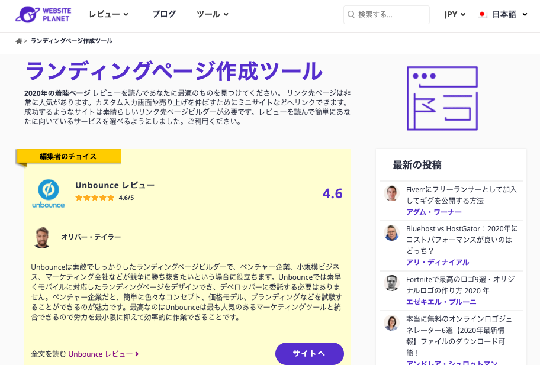Open the ブログ menu item
The width and height of the screenshot is (540, 365).
[x=163, y=14]
